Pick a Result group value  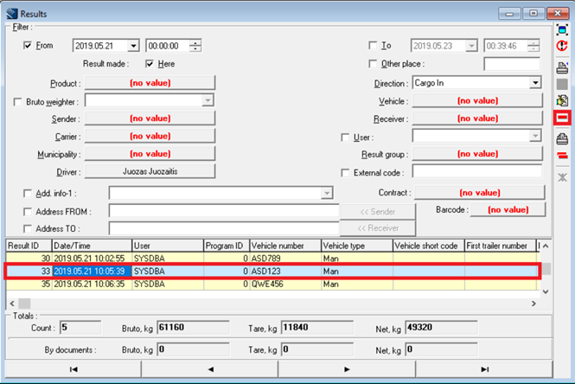[x=477, y=154]
